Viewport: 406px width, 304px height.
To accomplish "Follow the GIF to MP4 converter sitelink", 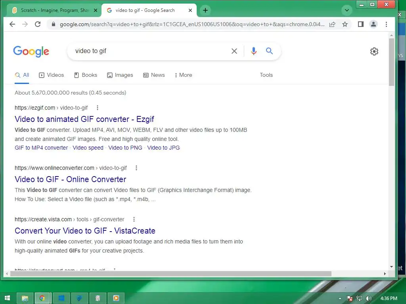I will point(41,148).
